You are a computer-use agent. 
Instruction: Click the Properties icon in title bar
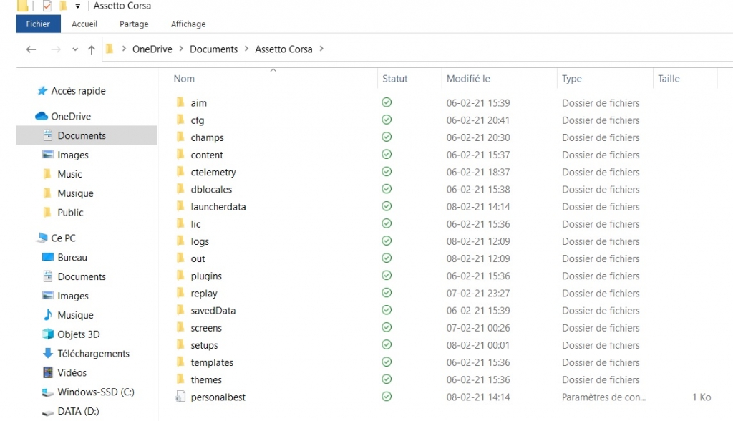click(x=47, y=6)
